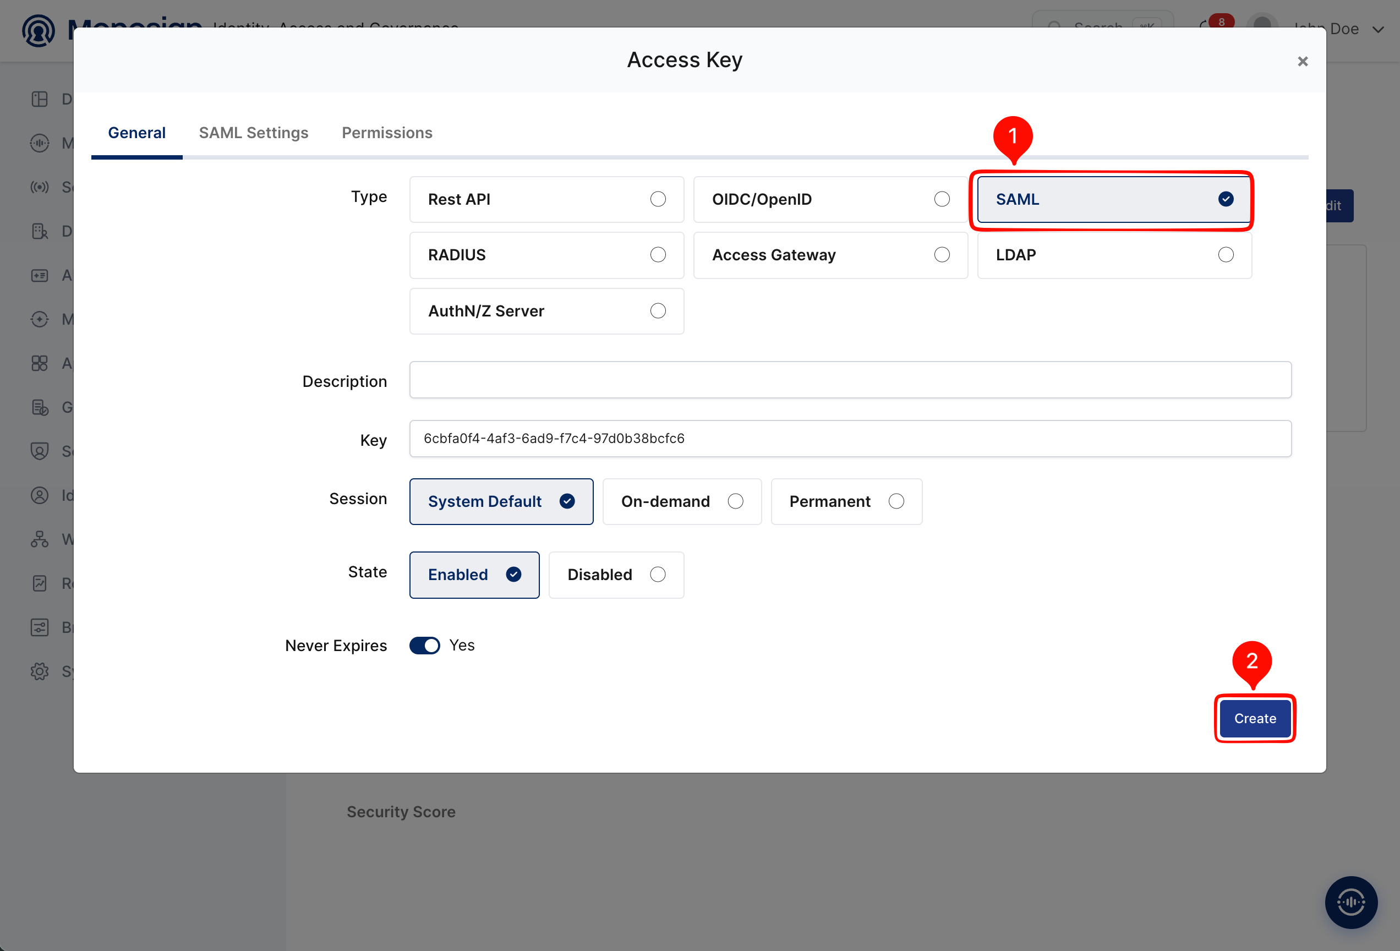Click the Monosign logo icon
Screen dimensions: 1400x951
[x=39, y=30]
